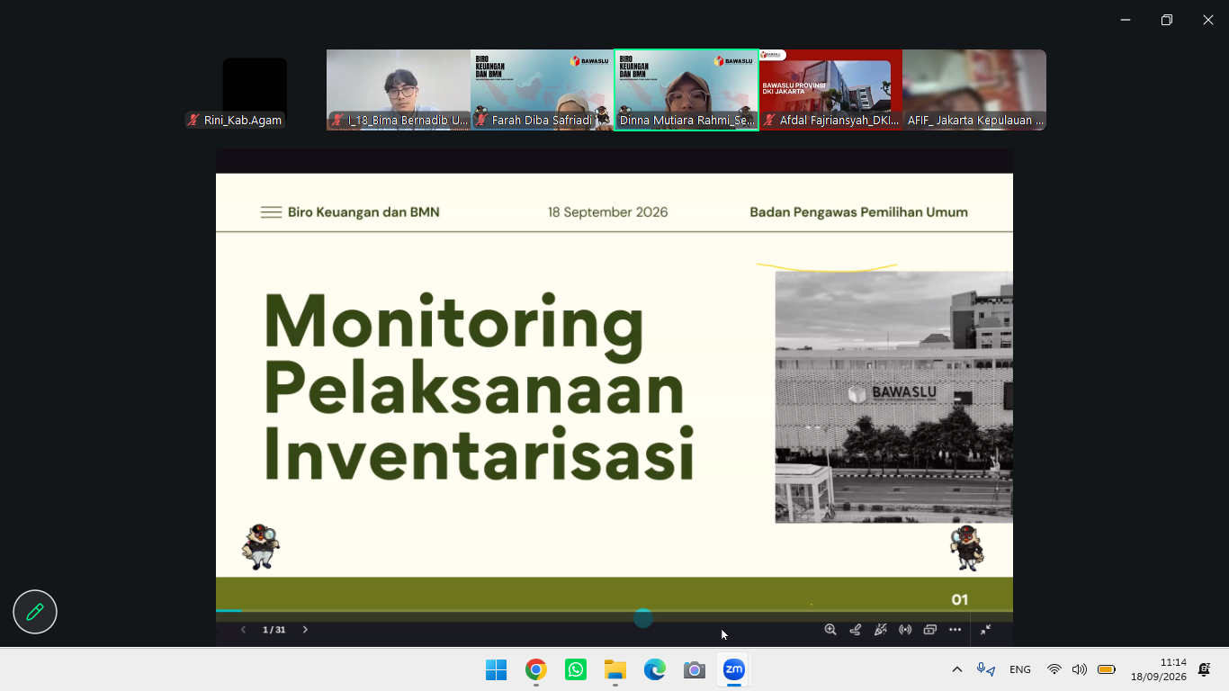
Task: Click the slide progress bar
Action: [614, 611]
